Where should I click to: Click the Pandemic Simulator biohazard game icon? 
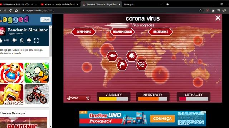point(3,31)
